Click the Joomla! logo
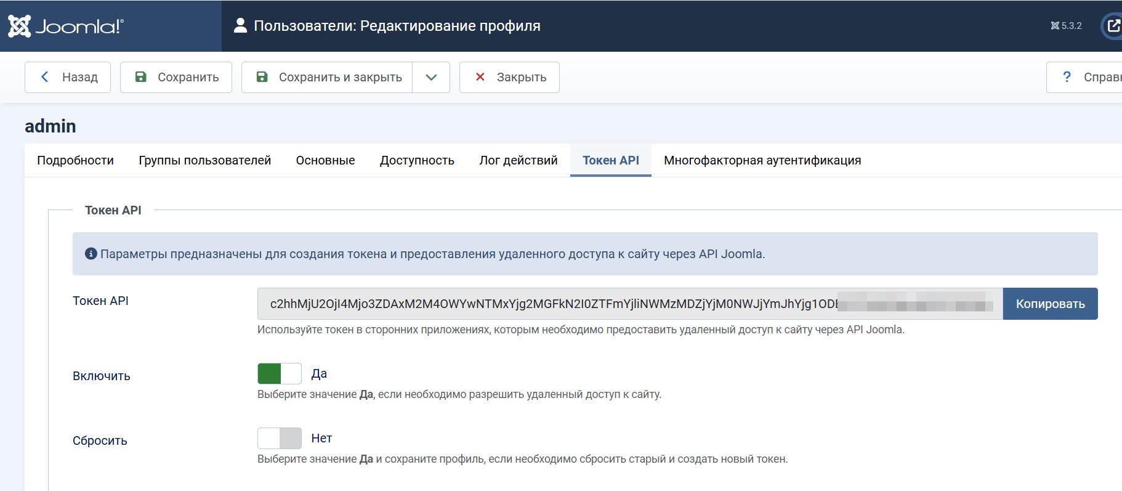The image size is (1122, 491). (66, 26)
